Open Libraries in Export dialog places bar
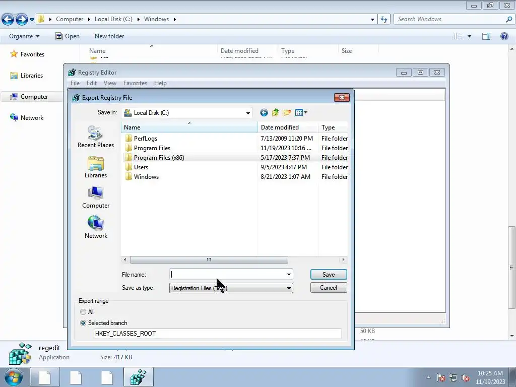This screenshot has height=387, width=516. pos(96,167)
